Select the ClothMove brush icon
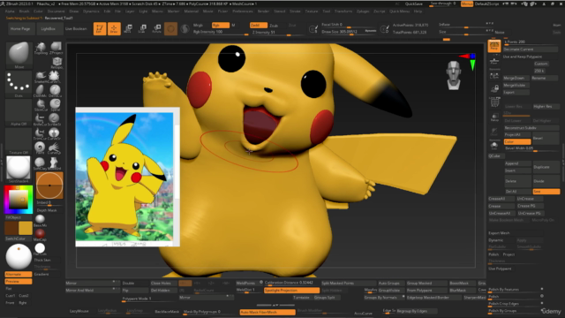 coord(40,91)
